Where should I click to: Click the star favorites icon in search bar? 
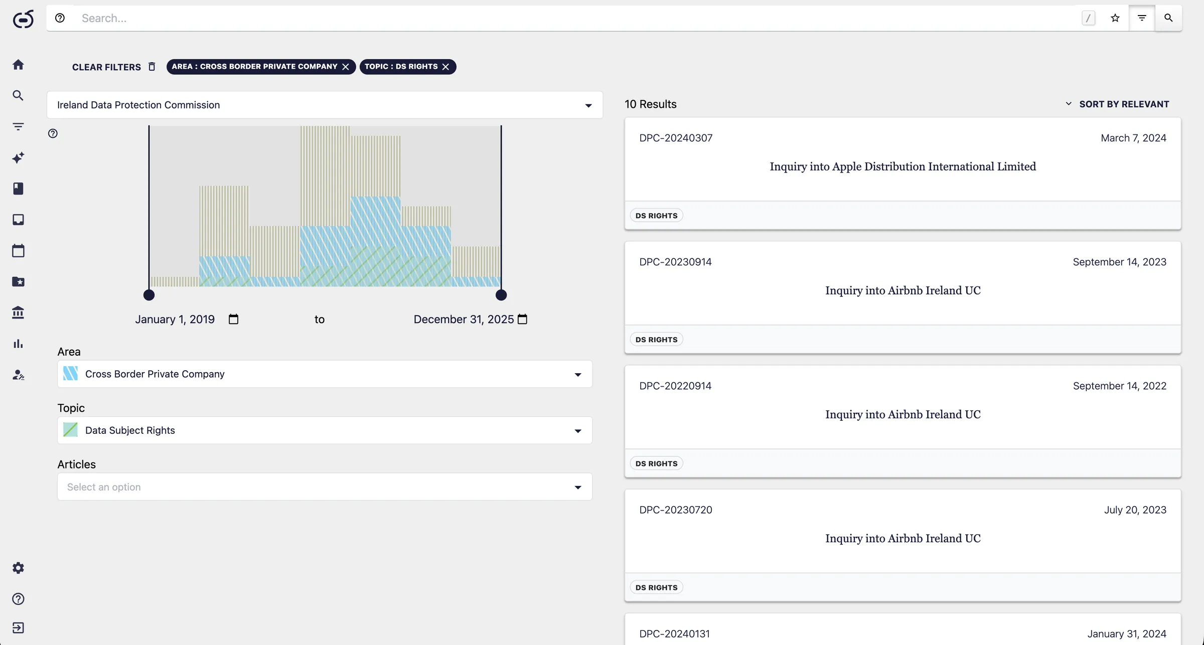click(x=1115, y=18)
